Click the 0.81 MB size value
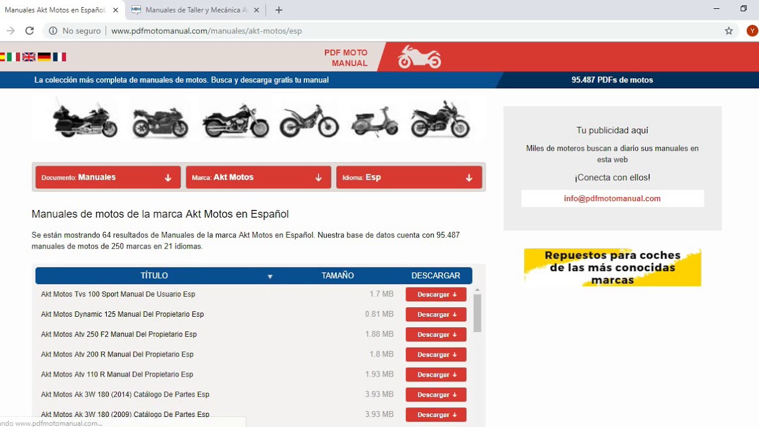The image size is (759, 427). point(379,314)
